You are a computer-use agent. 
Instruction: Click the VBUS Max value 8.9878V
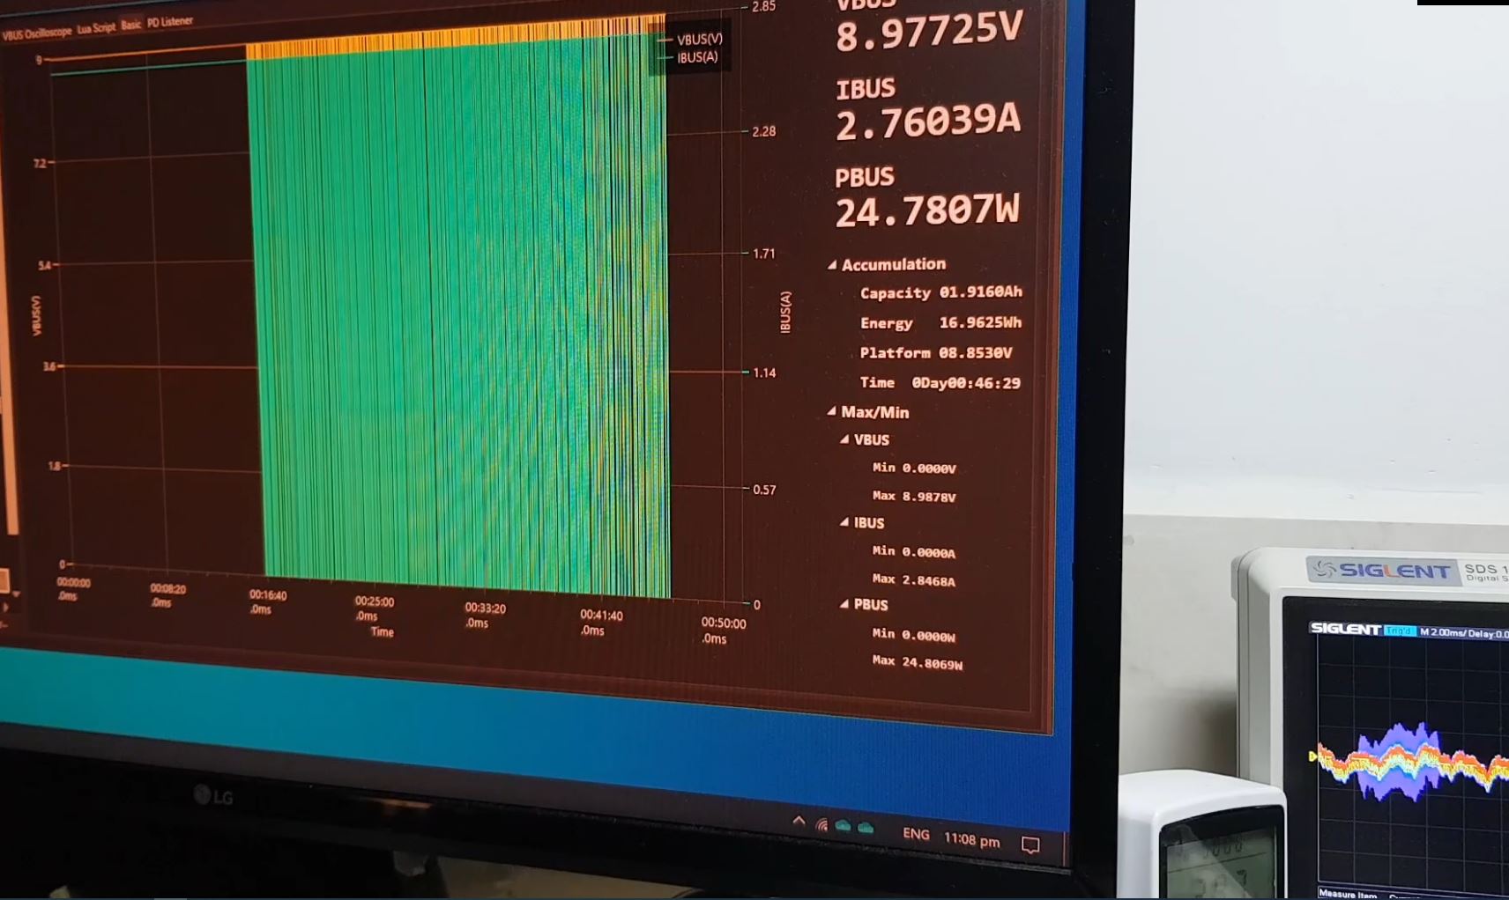pos(929,497)
